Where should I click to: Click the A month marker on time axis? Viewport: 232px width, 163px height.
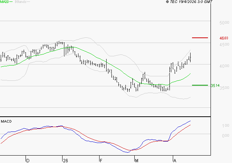[x=175, y=161]
